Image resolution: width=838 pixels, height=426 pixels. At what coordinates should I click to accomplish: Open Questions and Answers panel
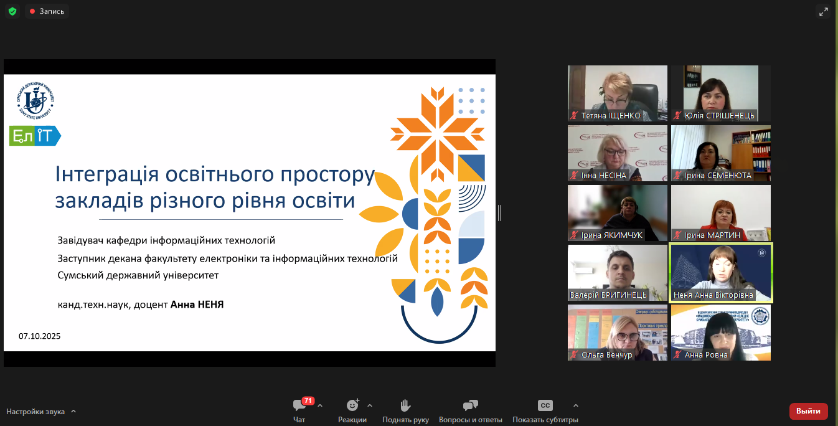tap(470, 406)
